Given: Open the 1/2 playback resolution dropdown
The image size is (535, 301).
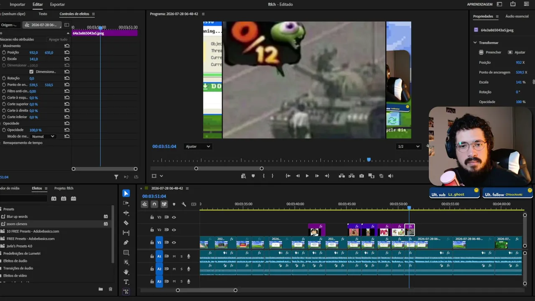Looking at the screenshot, I should [409, 146].
